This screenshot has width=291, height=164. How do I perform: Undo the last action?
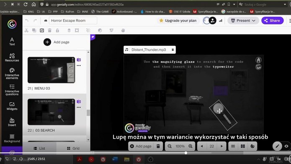tap(27, 21)
